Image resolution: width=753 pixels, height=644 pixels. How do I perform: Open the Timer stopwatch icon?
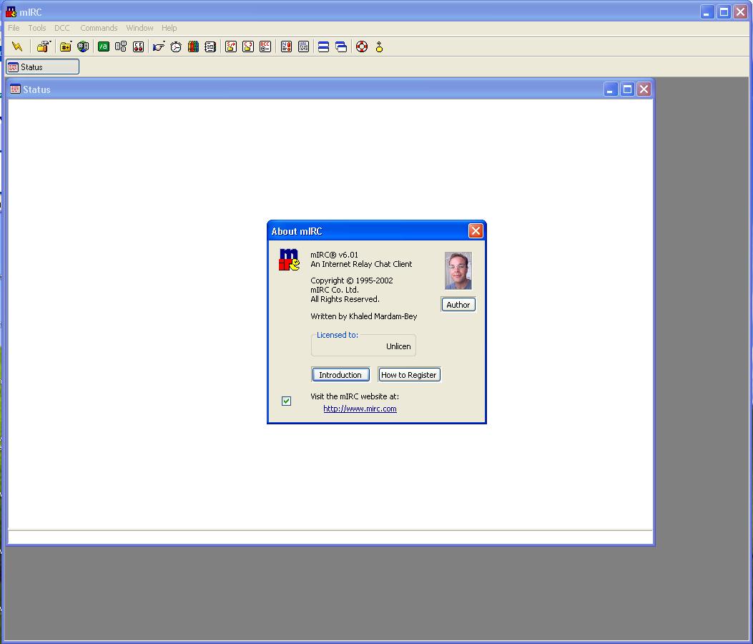coord(176,47)
